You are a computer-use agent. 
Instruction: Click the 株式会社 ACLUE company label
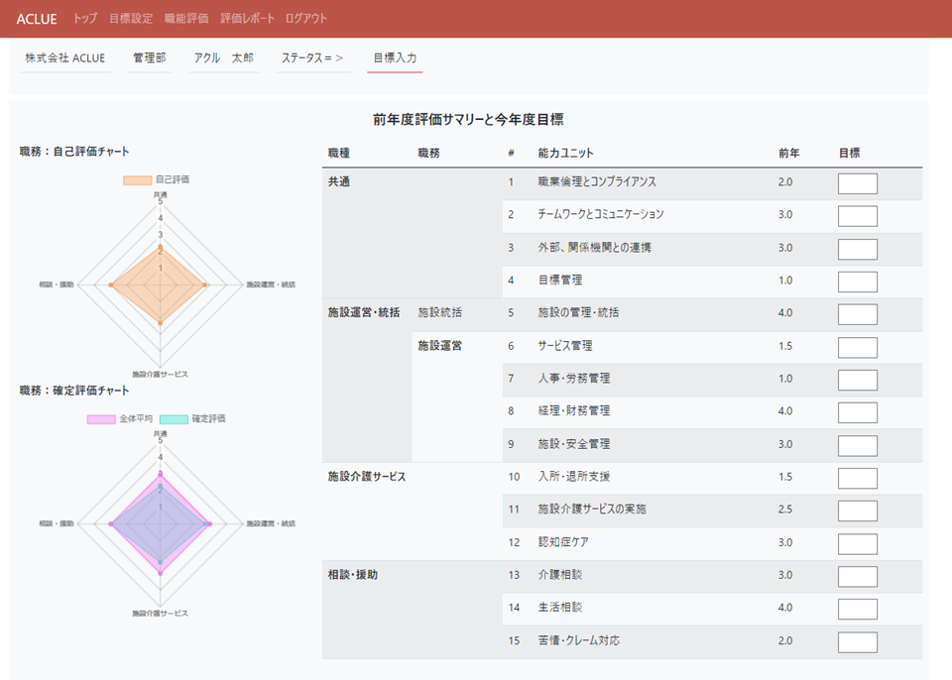[x=65, y=58]
